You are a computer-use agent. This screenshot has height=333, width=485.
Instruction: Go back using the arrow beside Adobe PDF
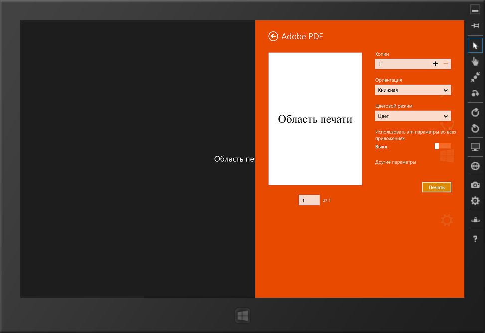point(273,36)
